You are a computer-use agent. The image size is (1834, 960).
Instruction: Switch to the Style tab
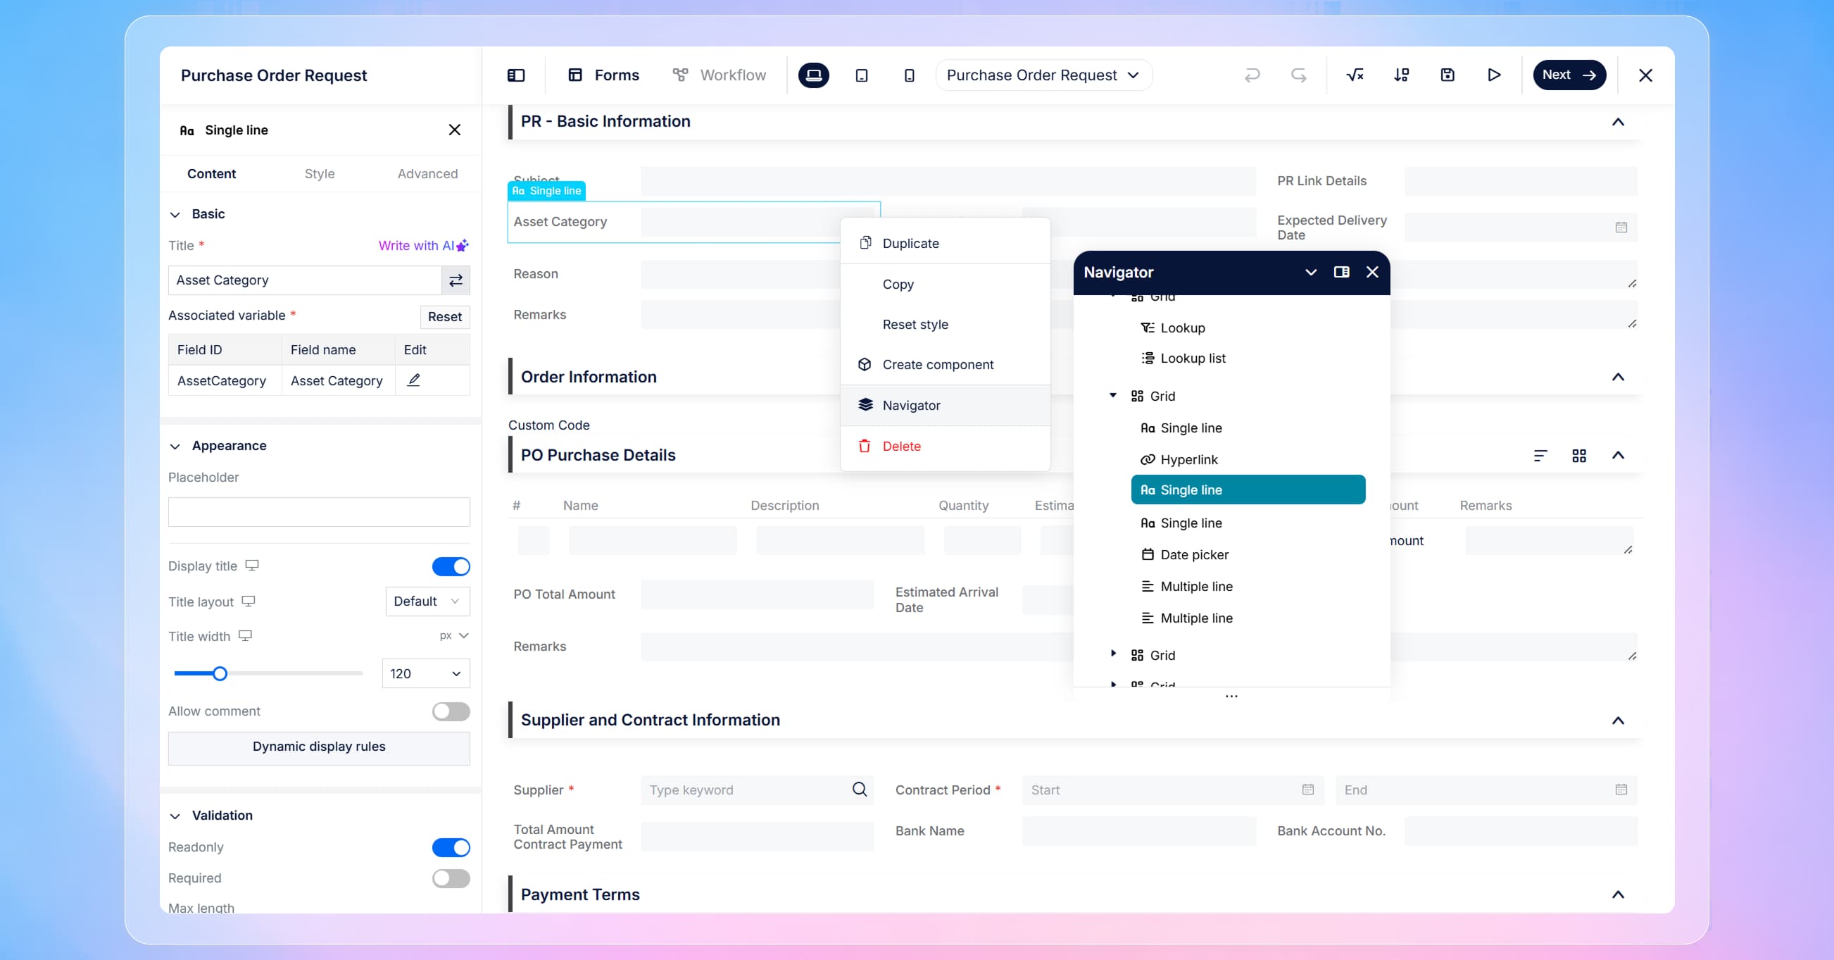[x=319, y=174]
